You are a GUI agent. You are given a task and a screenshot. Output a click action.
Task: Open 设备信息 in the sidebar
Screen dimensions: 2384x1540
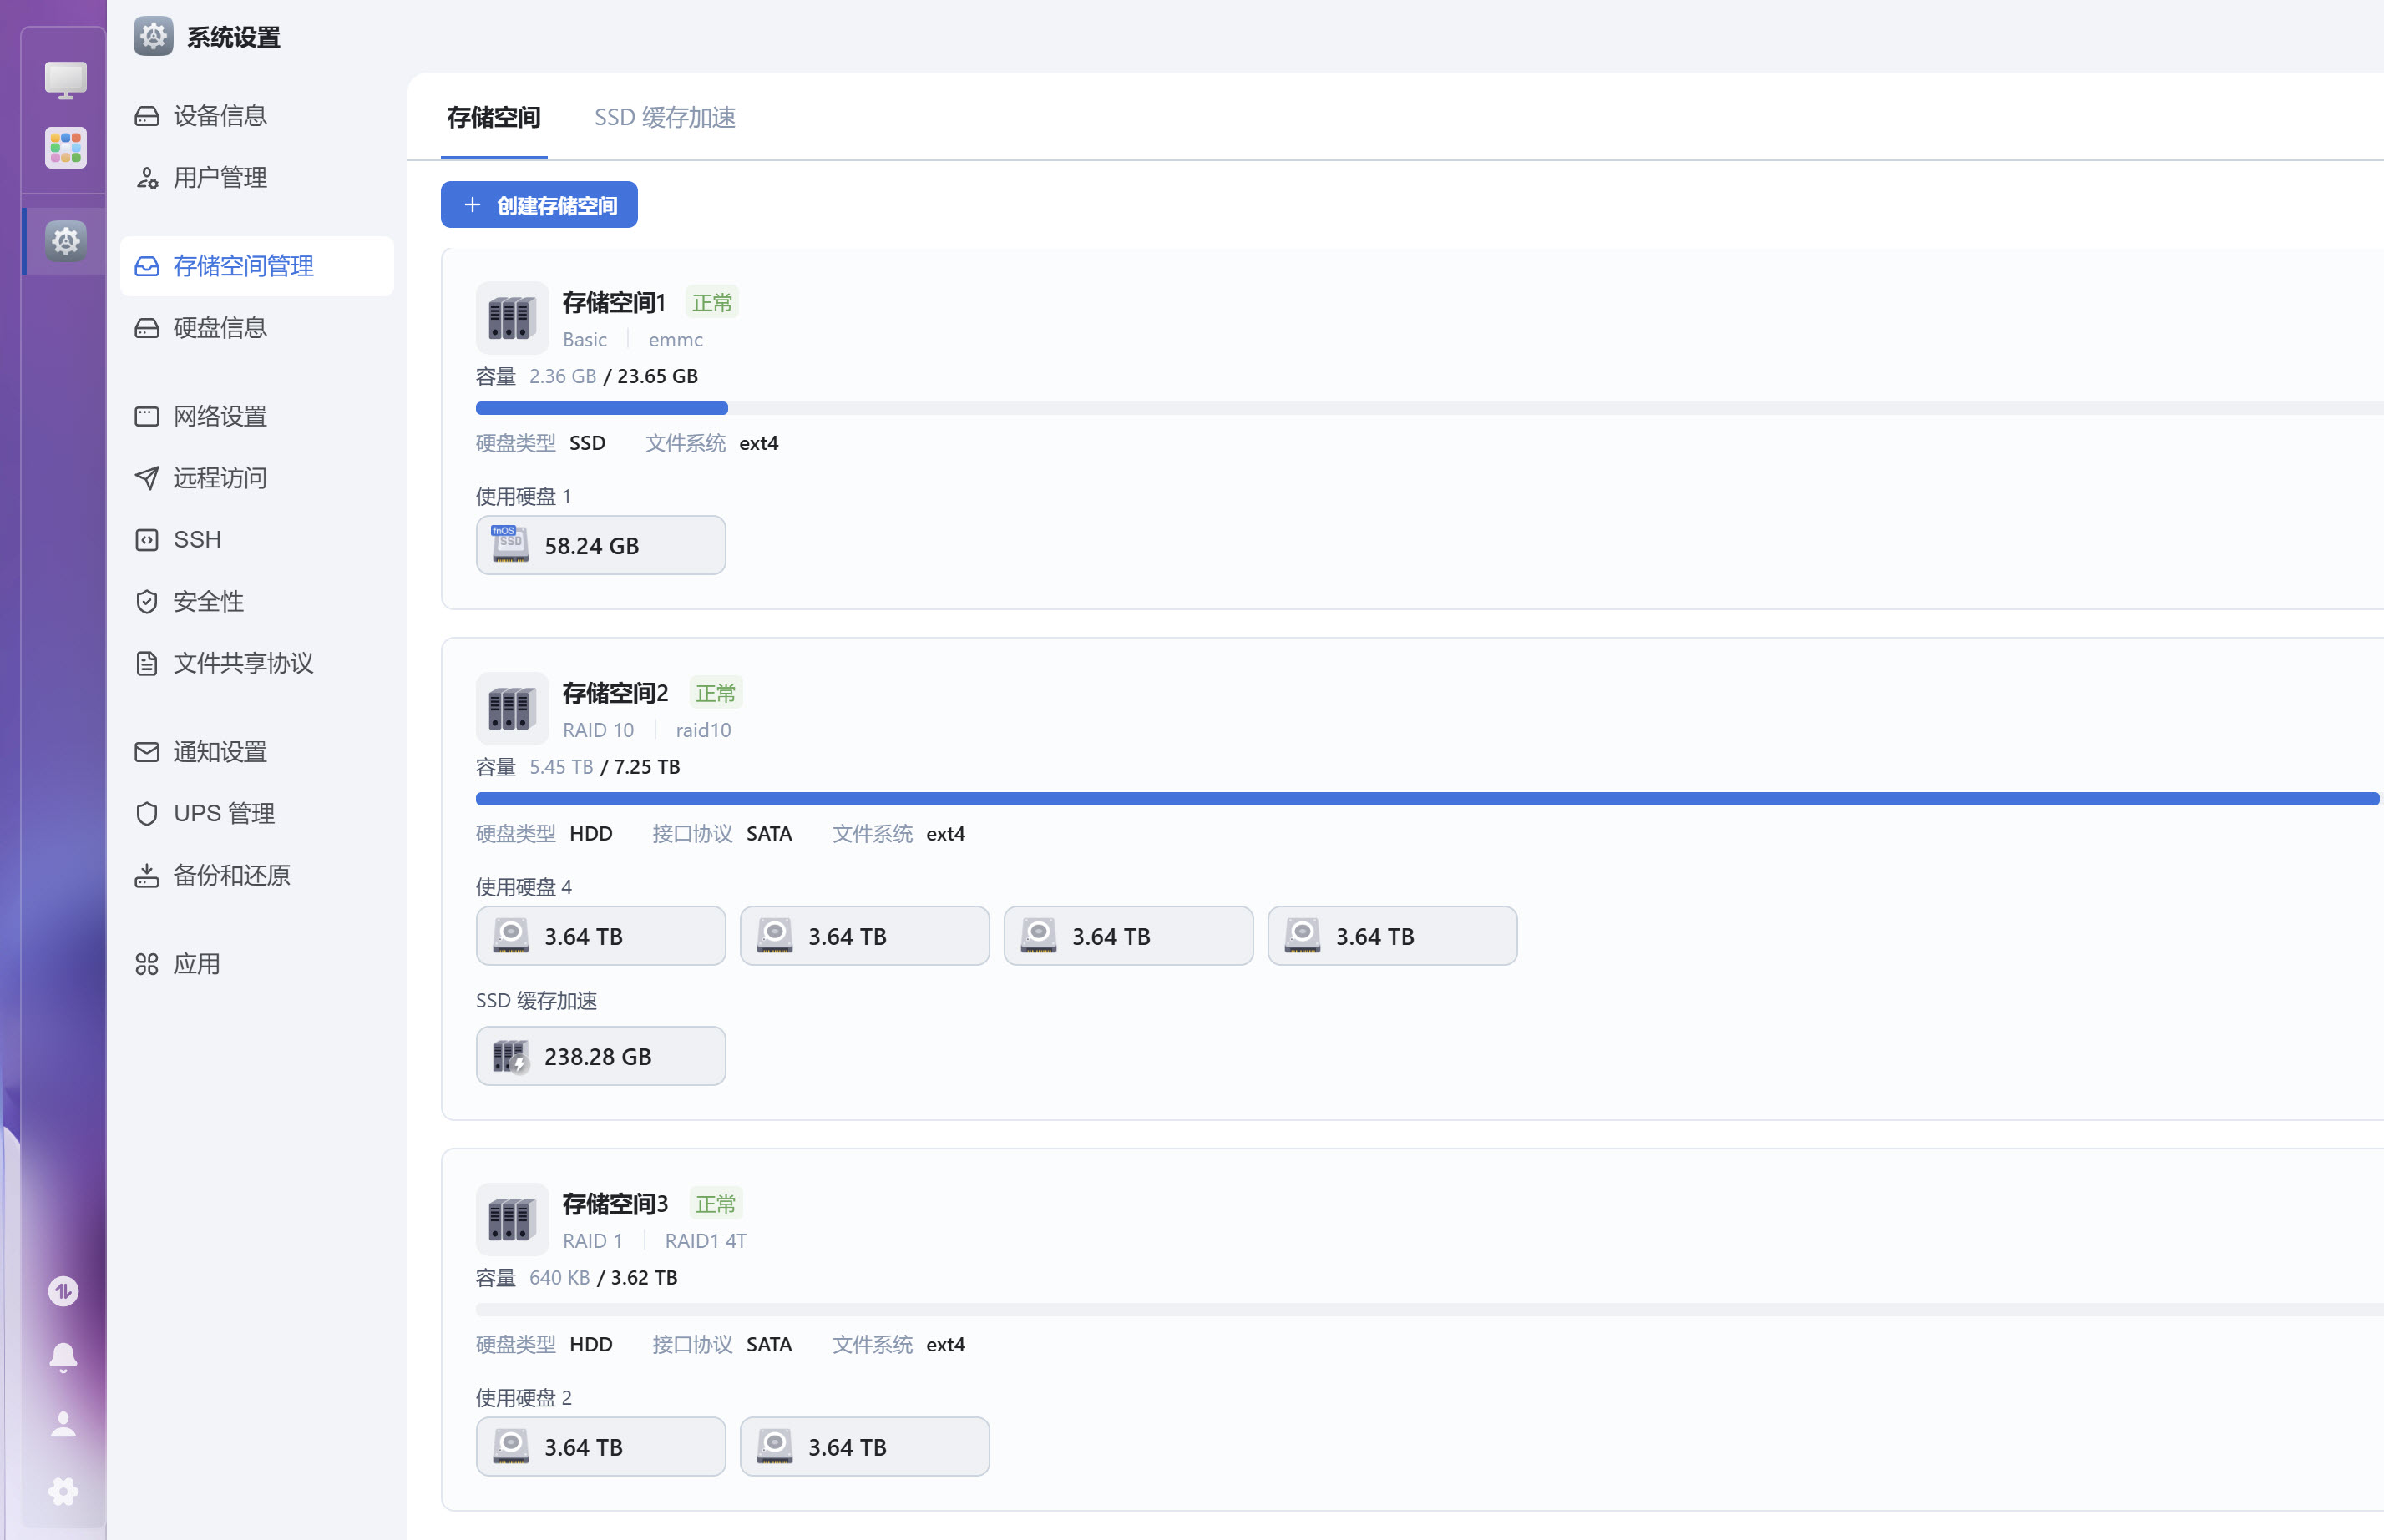pyautogui.click(x=219, y=116)
